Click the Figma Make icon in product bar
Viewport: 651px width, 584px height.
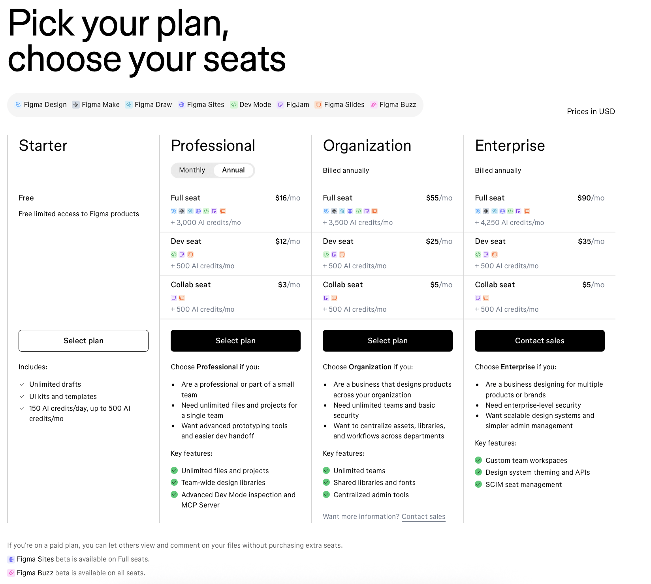tap(75, 105)
